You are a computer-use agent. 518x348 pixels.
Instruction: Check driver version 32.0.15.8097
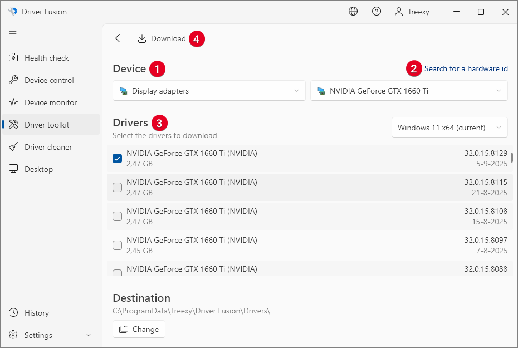pyautogui.click(x=118, y=246)
